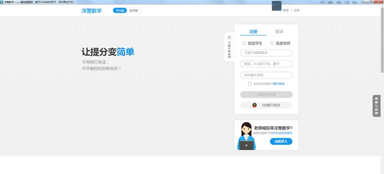Image resolution: width=384 pixels, height=174 pixels.
Task: Click the 由此进入 button
Action: point(281,141)
